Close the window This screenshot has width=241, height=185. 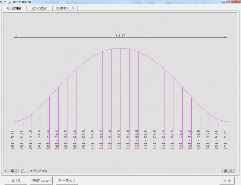(236, 2)
